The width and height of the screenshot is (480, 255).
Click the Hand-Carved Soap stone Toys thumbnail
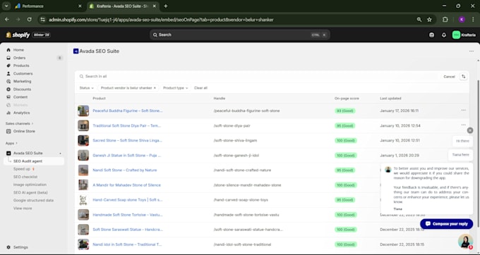click(83, 200)
